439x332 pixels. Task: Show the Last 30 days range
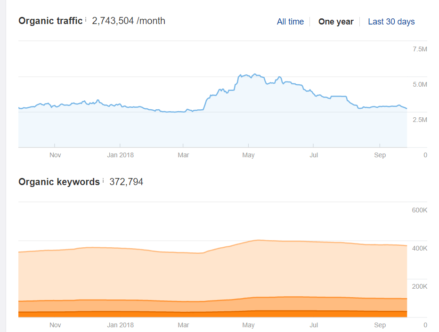click(x=391, y=22)
